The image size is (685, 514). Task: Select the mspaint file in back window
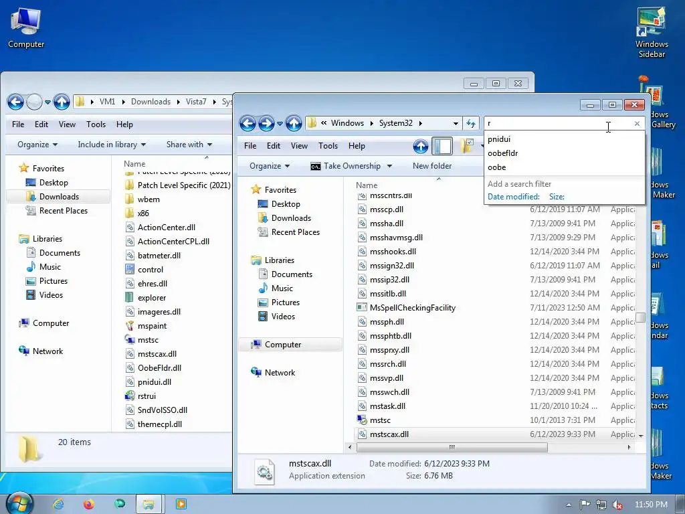(x=152, y=326)
